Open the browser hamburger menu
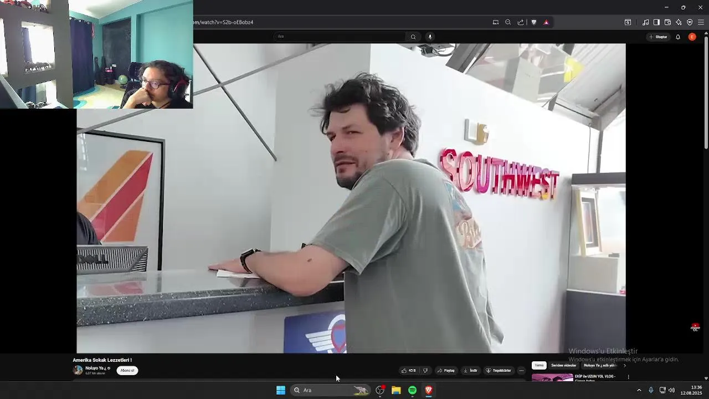This screenshot has width=709, height=399. pyautogui.click(x=701, y=22)
